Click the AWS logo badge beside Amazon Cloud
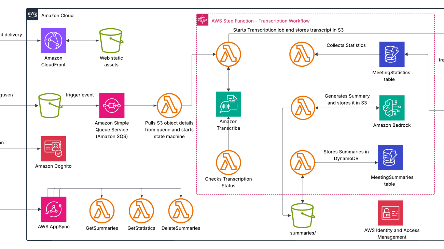Screen dimensions: 444x249 (32, 14)
